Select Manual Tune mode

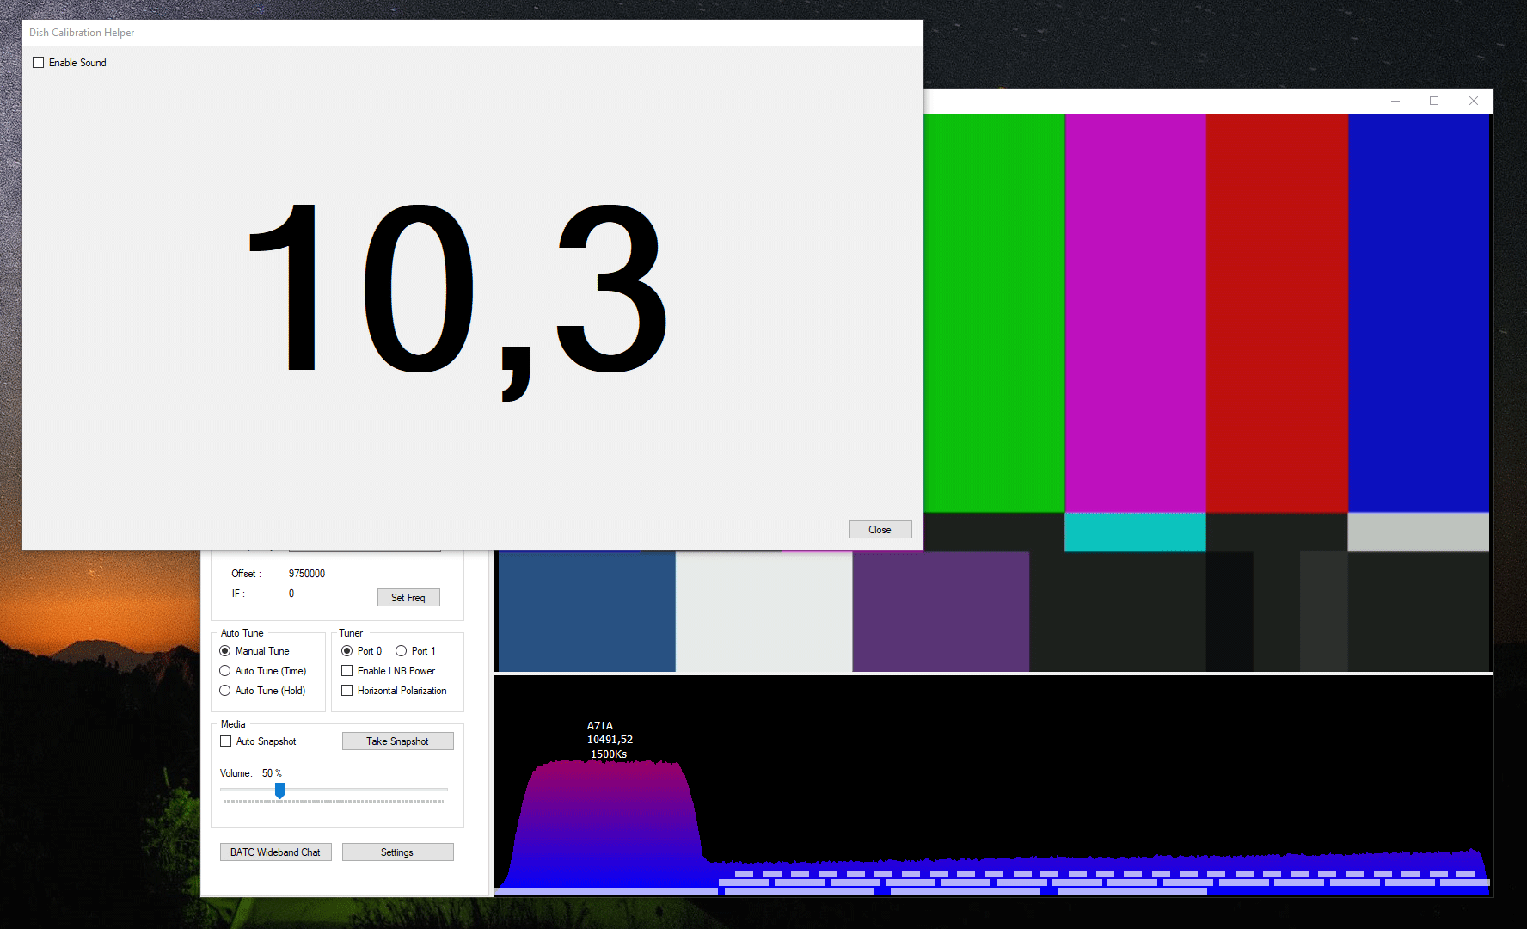point(225,651)
